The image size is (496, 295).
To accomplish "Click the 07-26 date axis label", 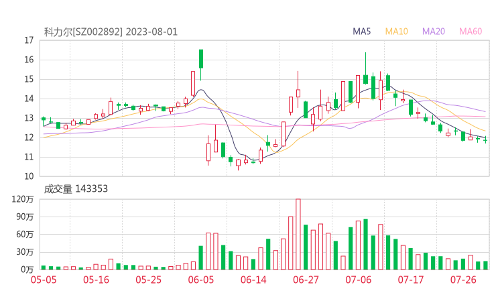I will click(x=463, y=280).
